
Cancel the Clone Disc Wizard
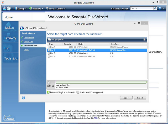pyautogui.click(x=140, y=98)
